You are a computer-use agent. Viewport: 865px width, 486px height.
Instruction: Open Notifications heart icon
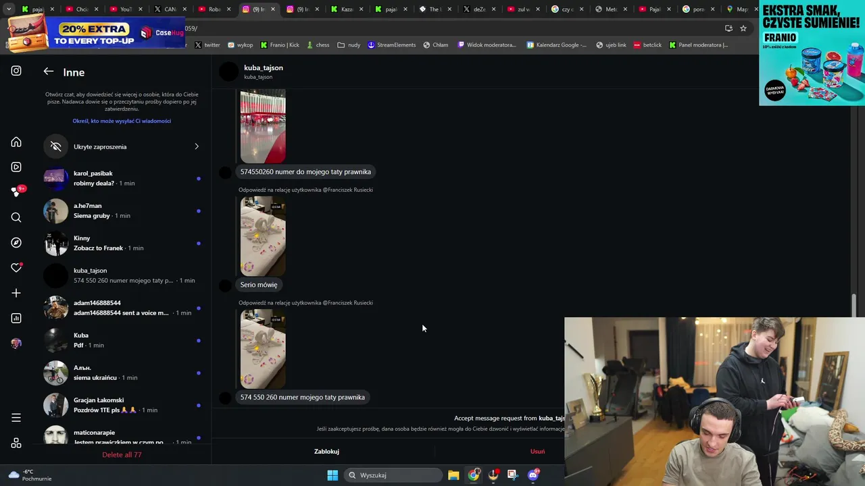point(16,268)
